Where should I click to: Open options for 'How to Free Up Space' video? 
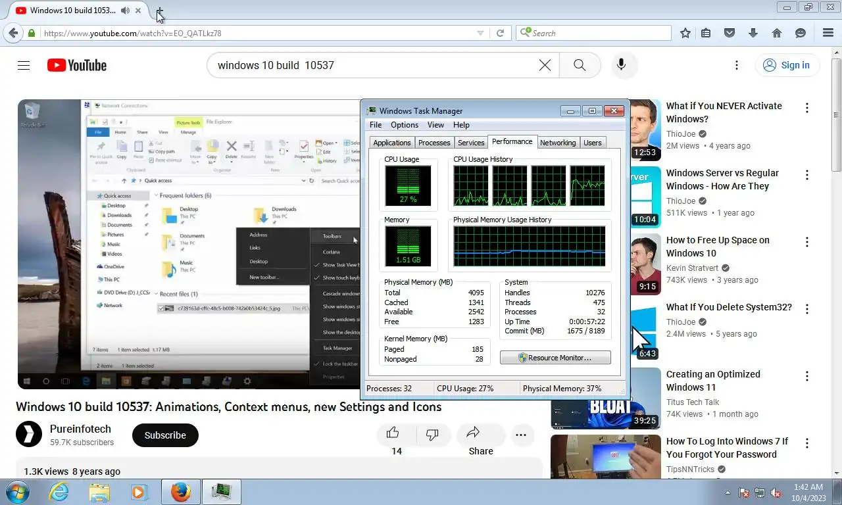click(807, 242)
